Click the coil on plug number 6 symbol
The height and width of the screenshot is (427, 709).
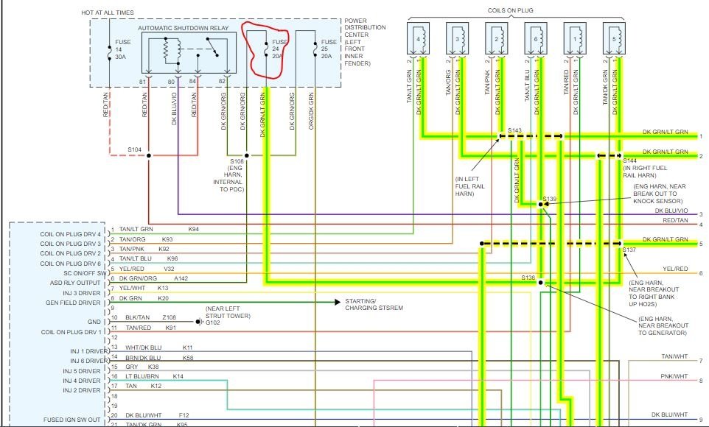[536, 39]
